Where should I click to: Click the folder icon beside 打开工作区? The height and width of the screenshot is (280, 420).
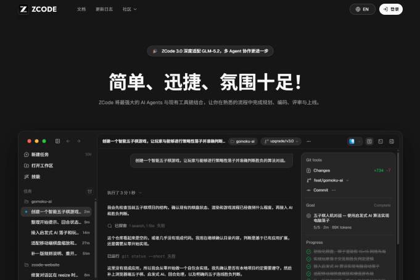coord(27,166)
